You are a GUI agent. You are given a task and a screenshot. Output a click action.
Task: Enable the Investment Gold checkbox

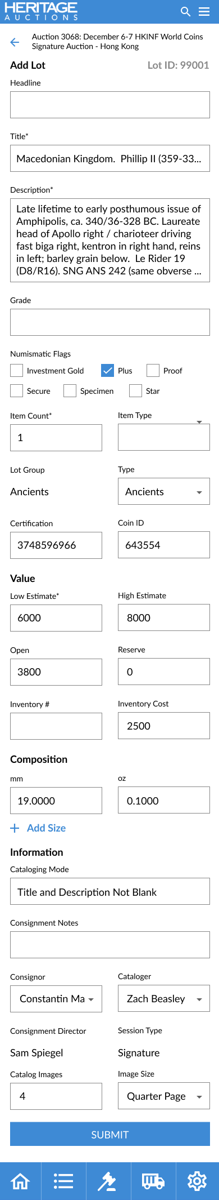tap(17, 370)
